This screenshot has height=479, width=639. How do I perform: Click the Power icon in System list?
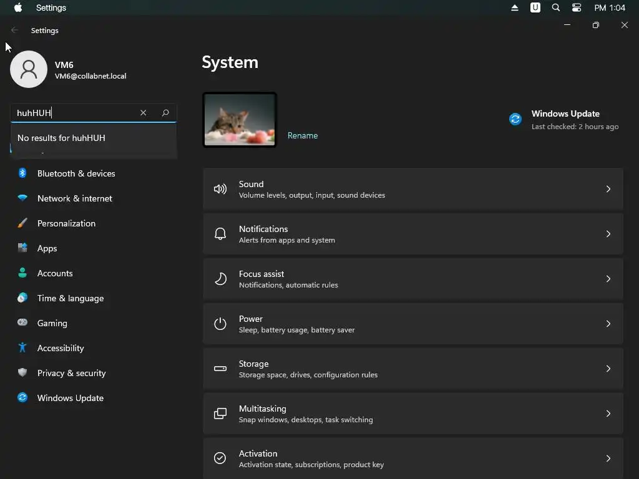pyautogui.click(x=220, y=324)
